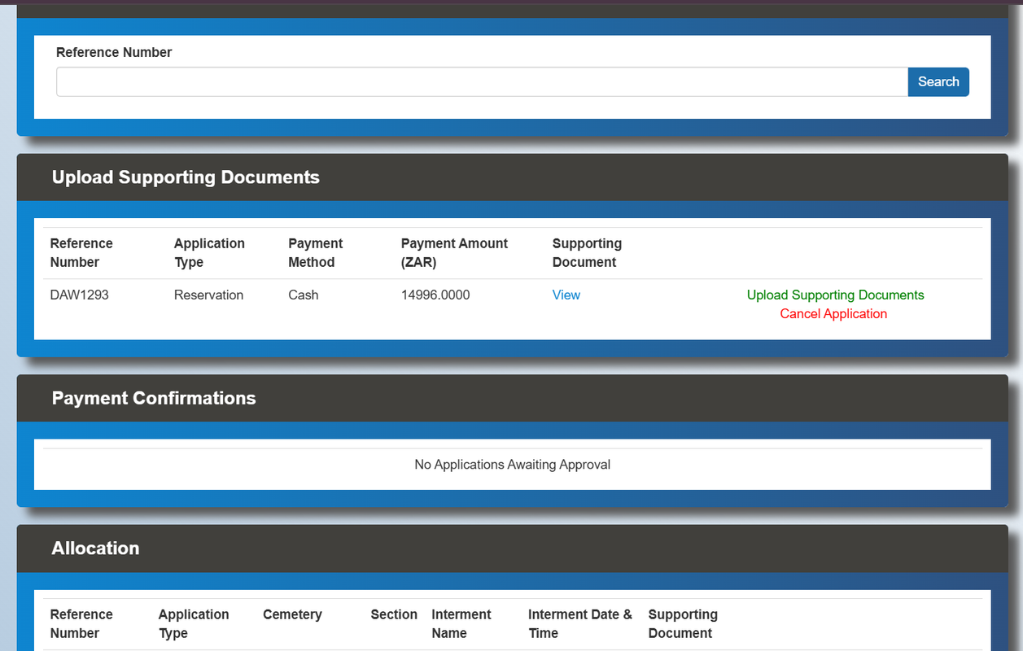This screenshot has width=1023, height=651.
Task: Click Application Type header in Upload table
Action: coord(209,252)
